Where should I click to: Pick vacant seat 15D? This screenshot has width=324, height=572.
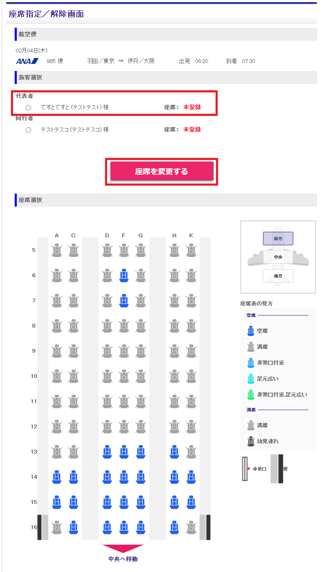(x=107, y=502)
